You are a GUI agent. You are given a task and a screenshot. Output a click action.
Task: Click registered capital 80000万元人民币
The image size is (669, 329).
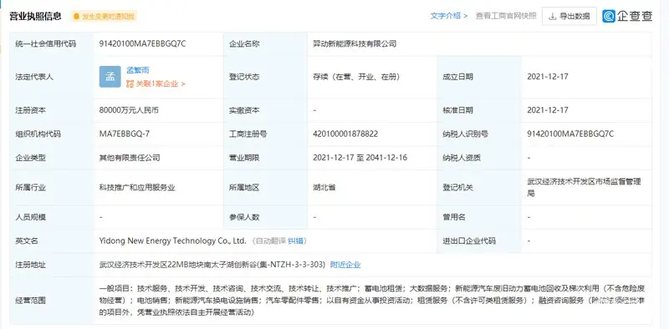[129, 110]
